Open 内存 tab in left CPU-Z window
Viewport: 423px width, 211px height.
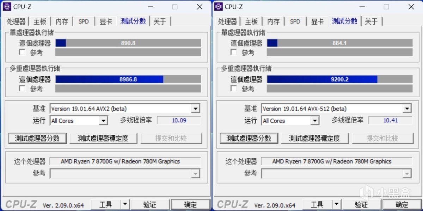pyautogui.click(x=62, y=21)
